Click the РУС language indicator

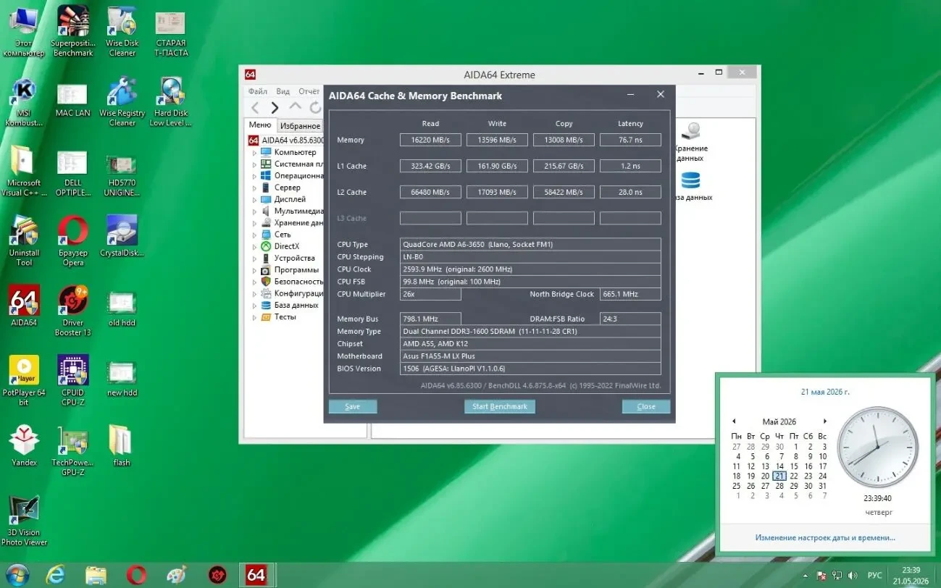click(x=874, y=575)
